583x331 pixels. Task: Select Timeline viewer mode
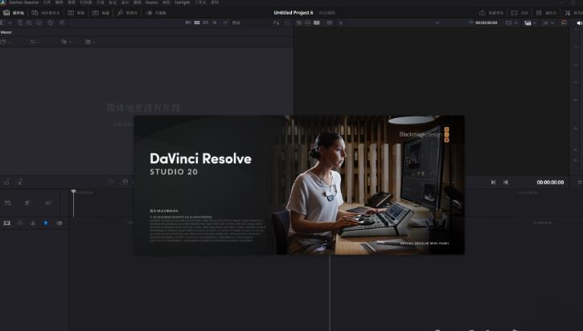(317, 22)
